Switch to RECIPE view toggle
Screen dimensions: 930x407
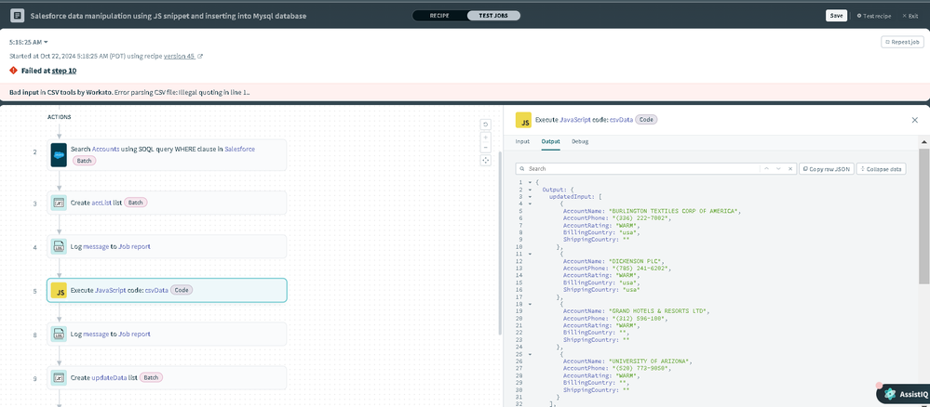439,16
